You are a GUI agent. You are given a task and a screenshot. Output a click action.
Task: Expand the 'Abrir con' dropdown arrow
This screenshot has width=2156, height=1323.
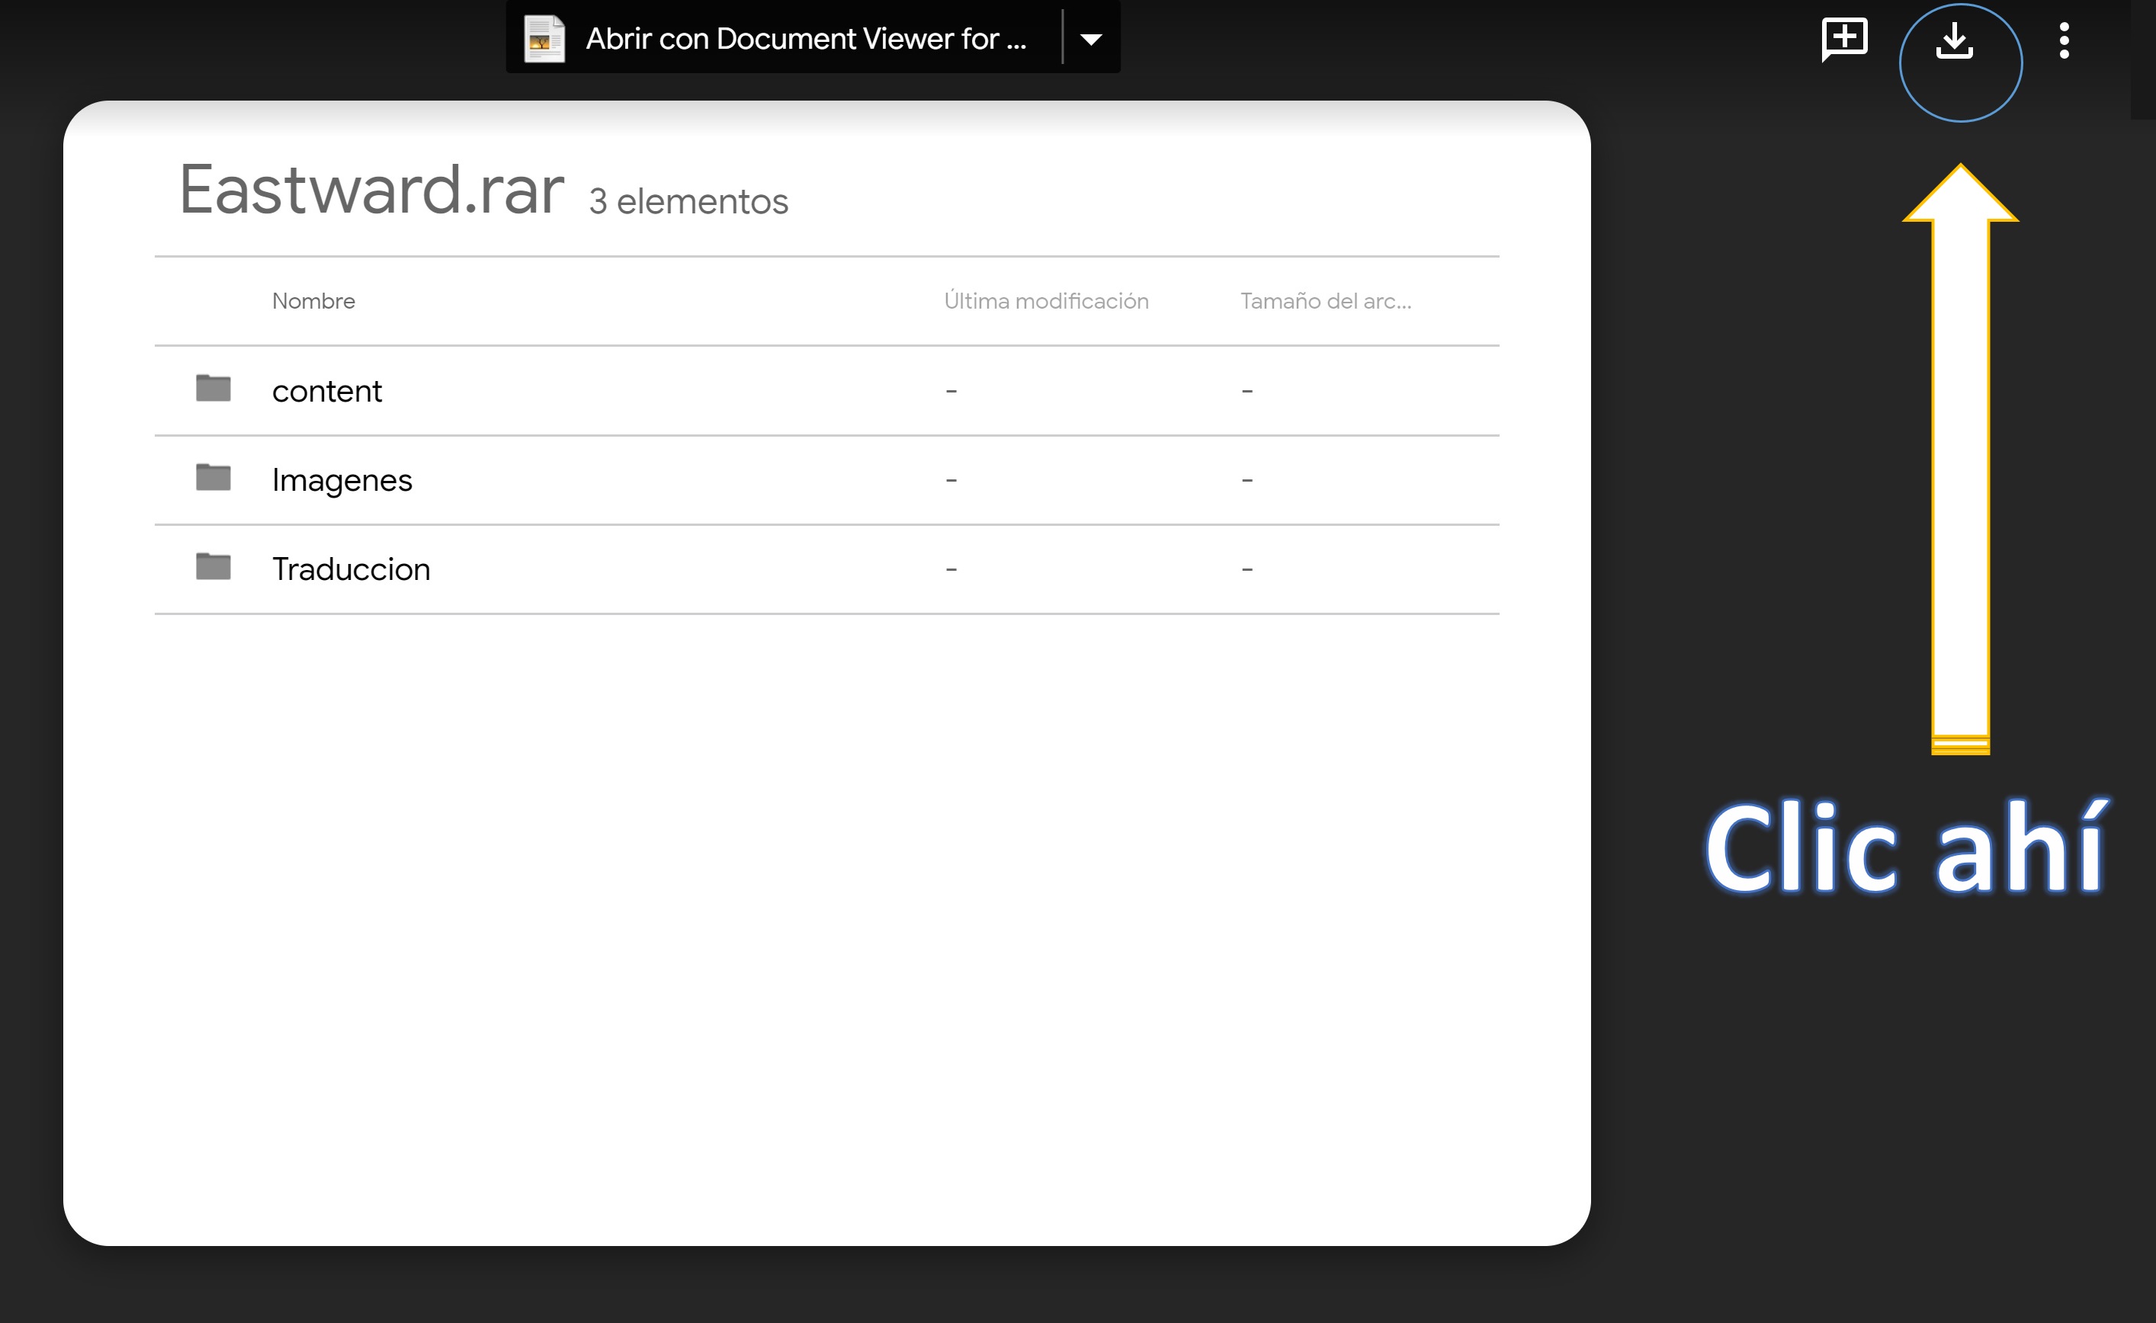[1091, 39]
